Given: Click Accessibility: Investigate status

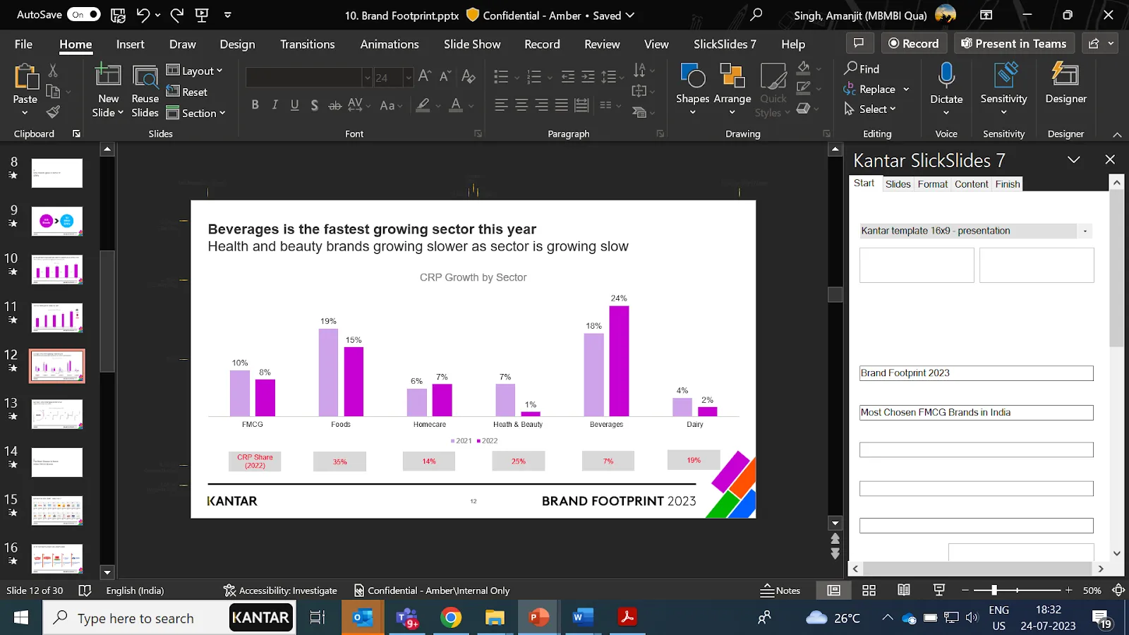Looking at the screenshot, I should 280,591.
